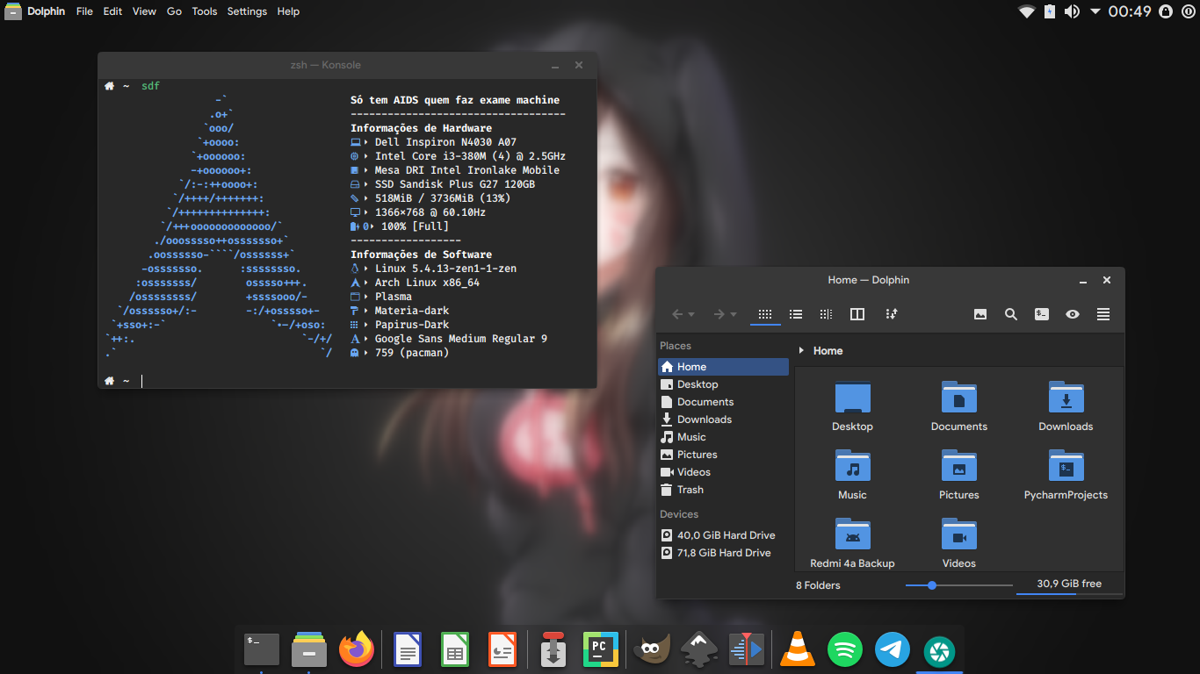Open file manager from dock

coord(309,650)
